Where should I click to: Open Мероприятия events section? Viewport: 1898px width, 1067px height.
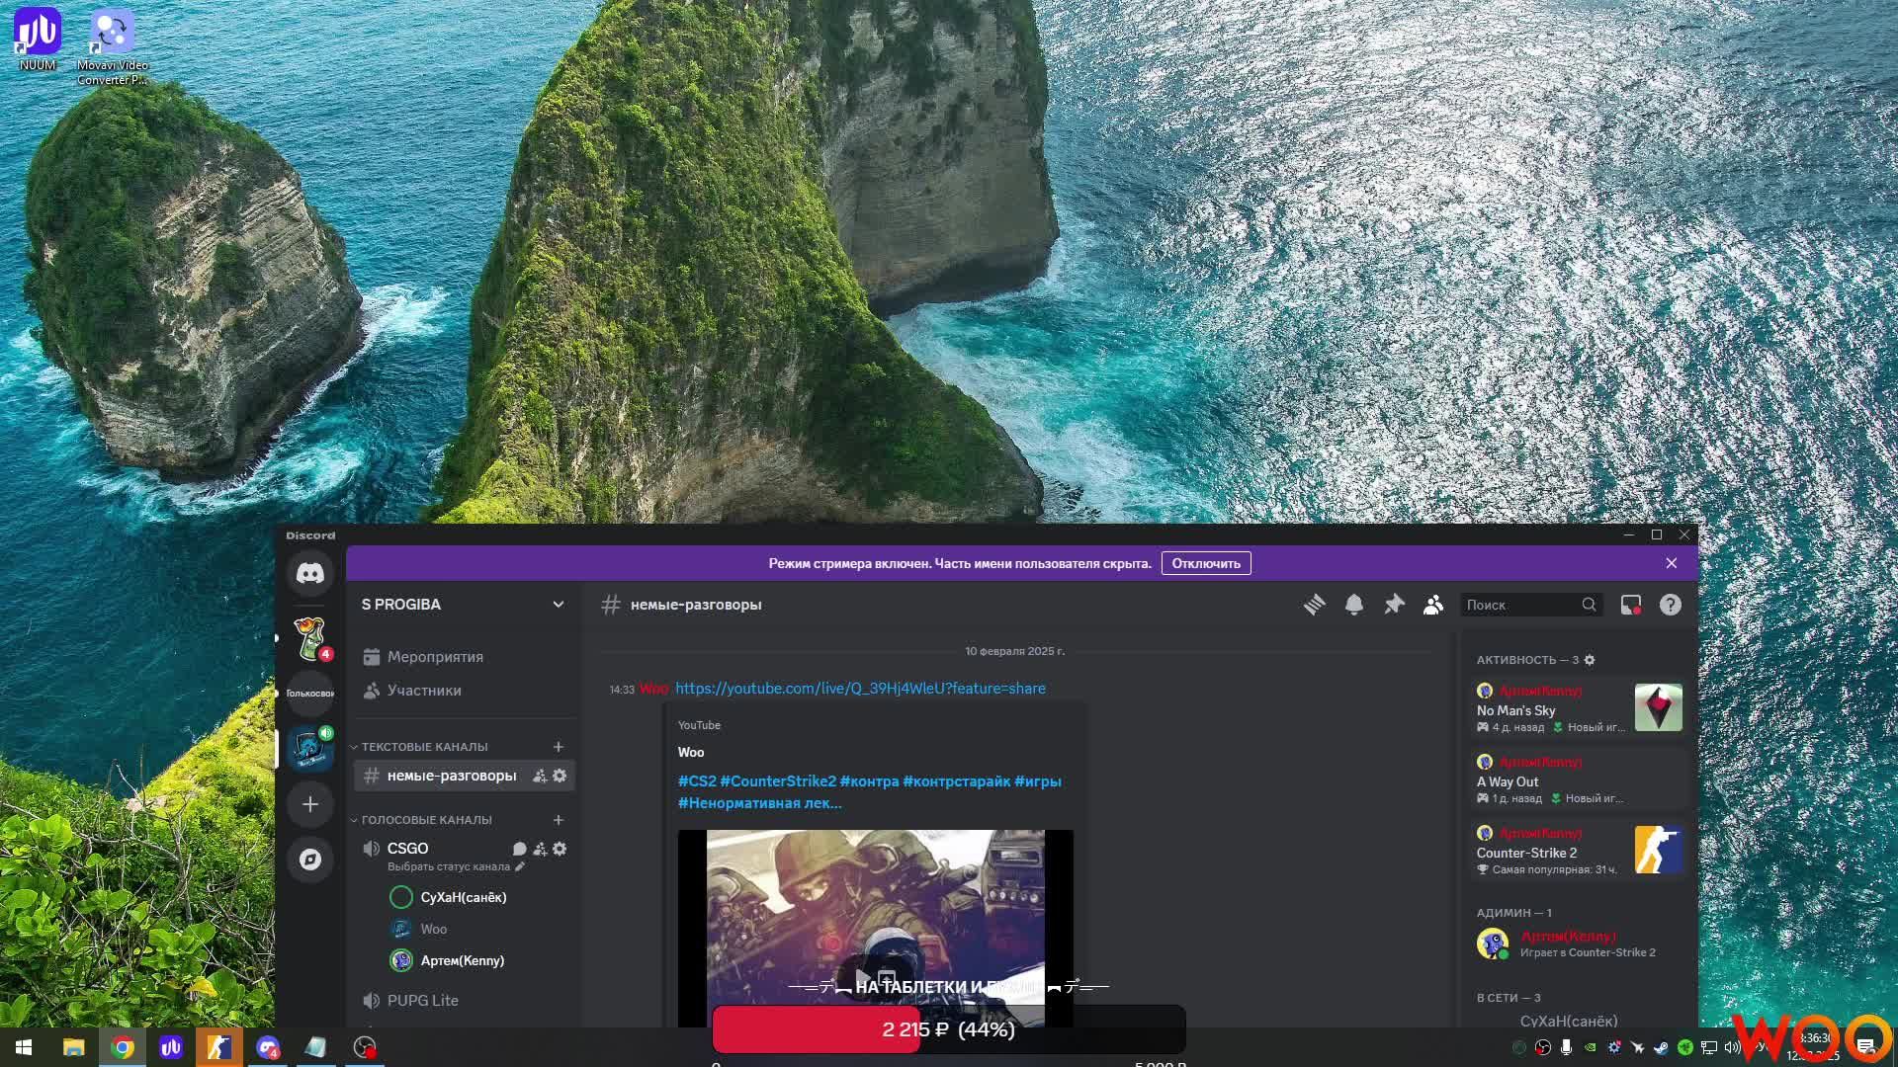[x=465, y=657]
